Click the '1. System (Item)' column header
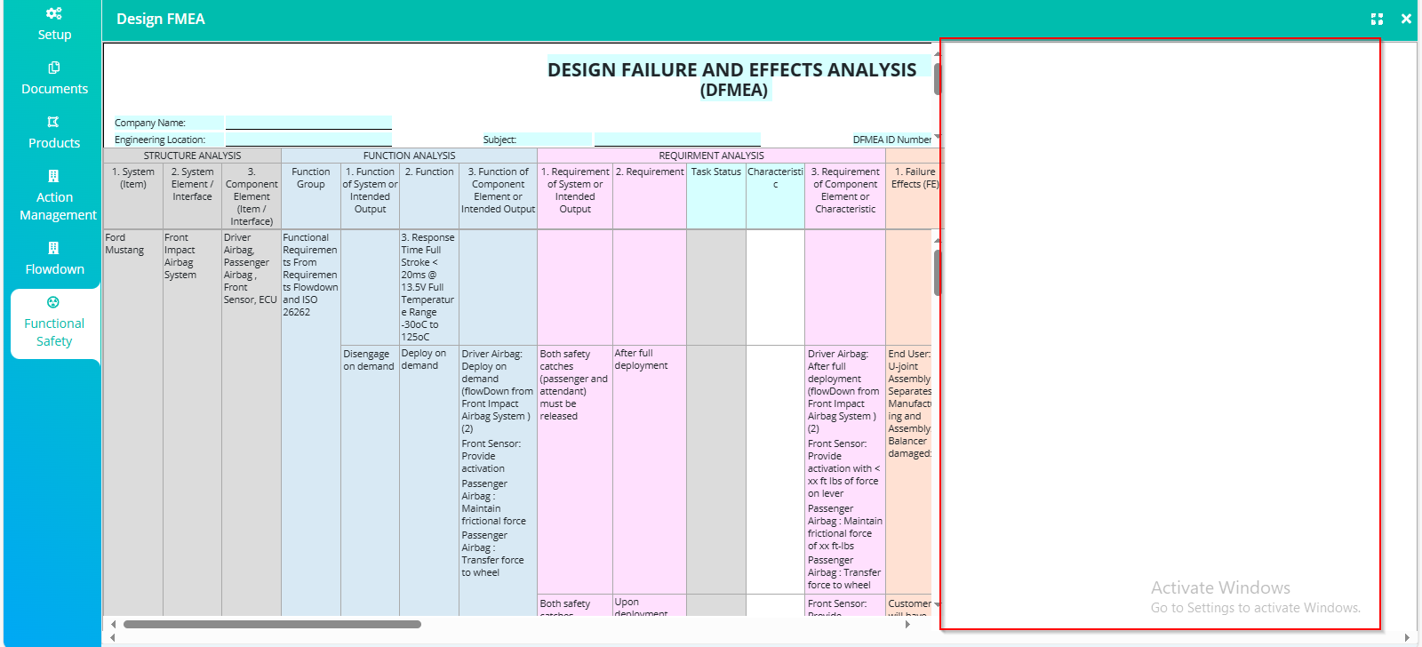 point(133,196)
